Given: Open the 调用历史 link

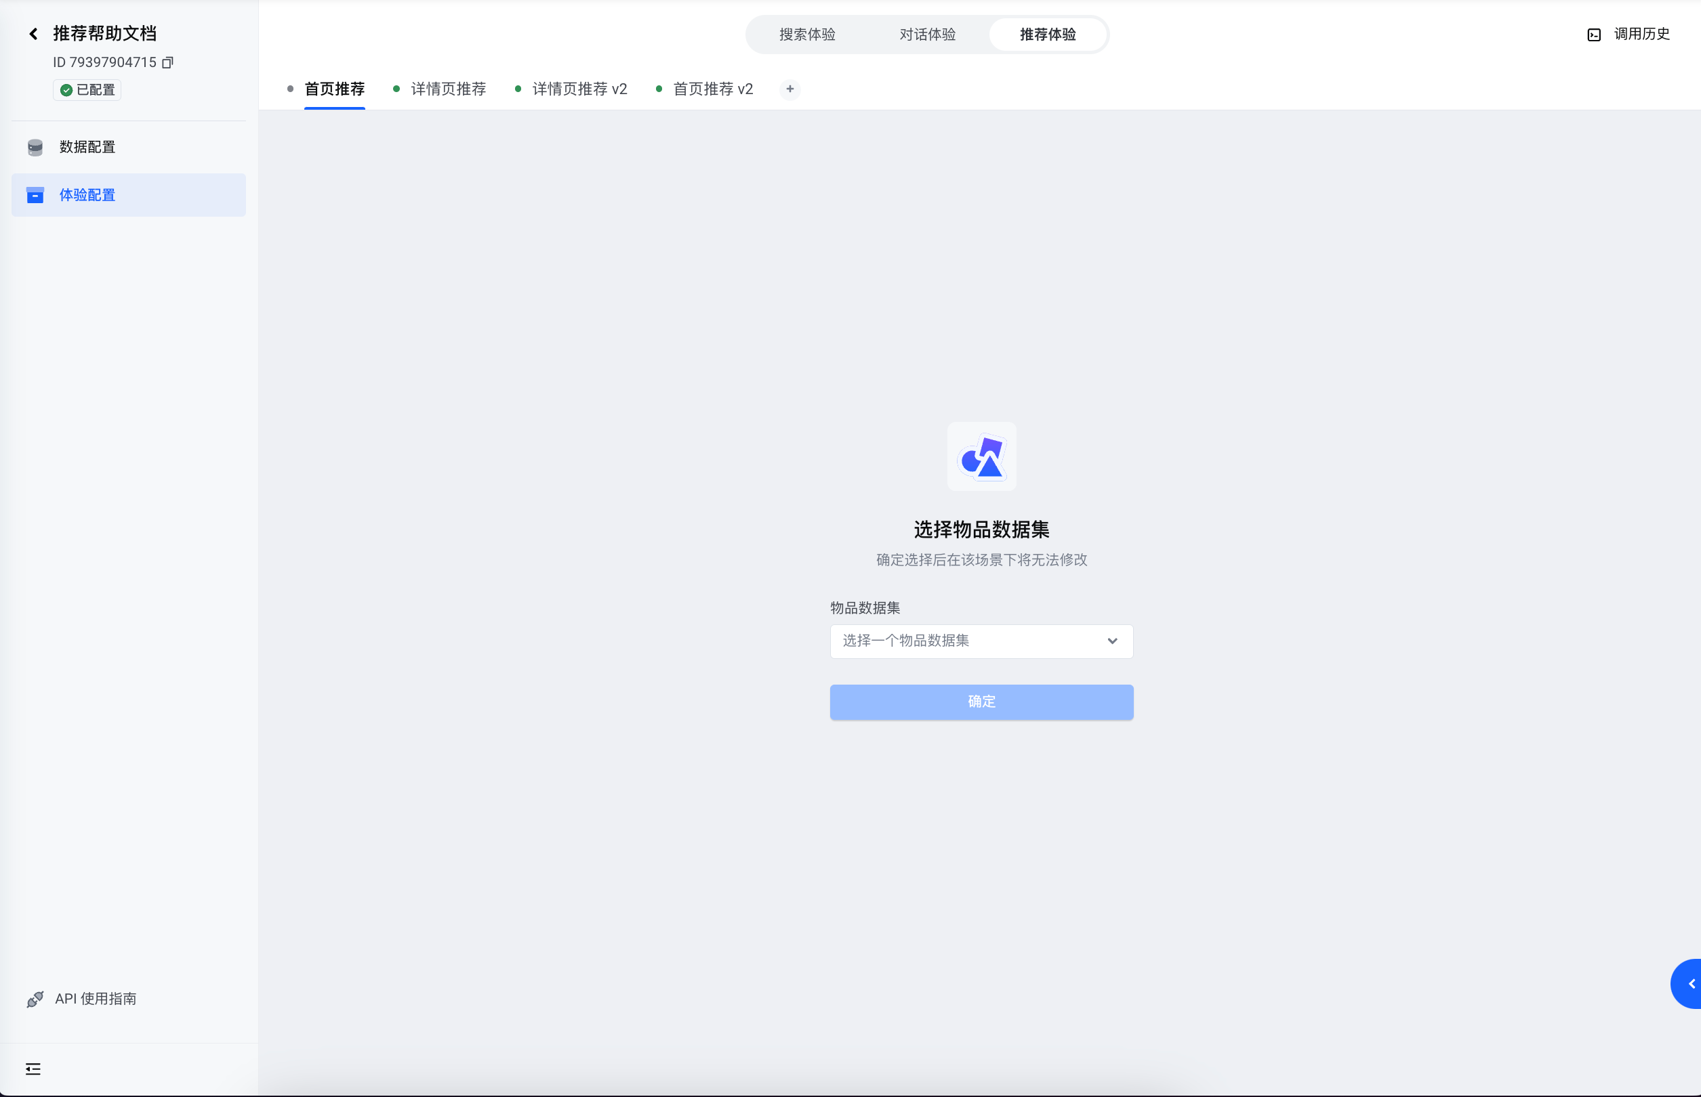Looking at the screenshot, I should [x=1641, y=34].
